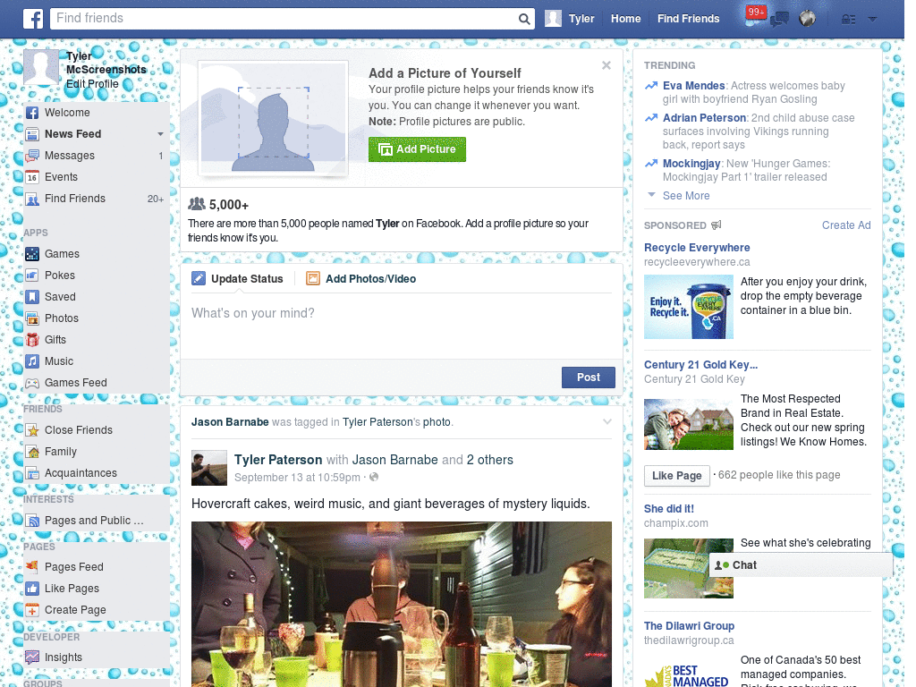Click Like Page for Century 21
Image resolution: width=916 pixels, height=687 pixels.
coord(676,476)
